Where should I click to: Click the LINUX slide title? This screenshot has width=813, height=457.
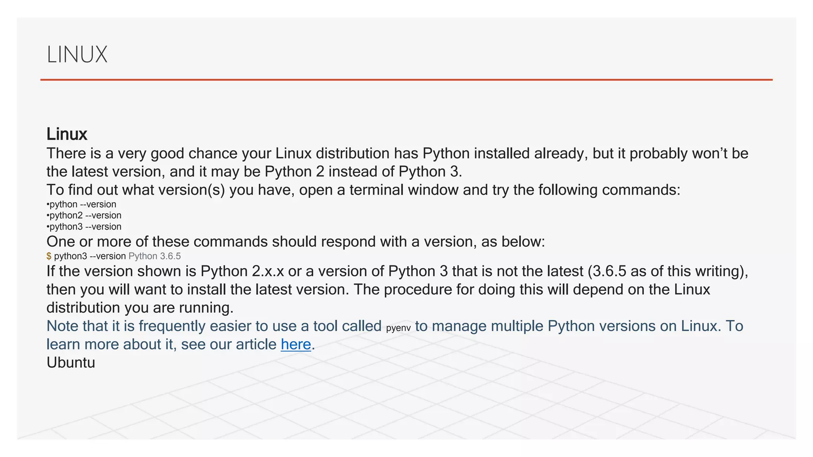[77, 54]
